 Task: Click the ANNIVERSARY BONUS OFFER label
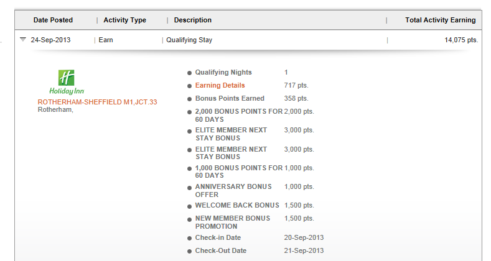pyautogui.click(x=233, y=190)
